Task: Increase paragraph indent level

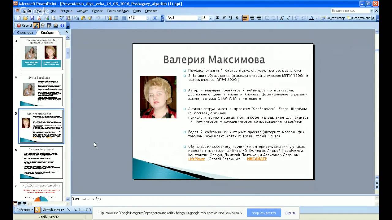Action: click(303, 18)
